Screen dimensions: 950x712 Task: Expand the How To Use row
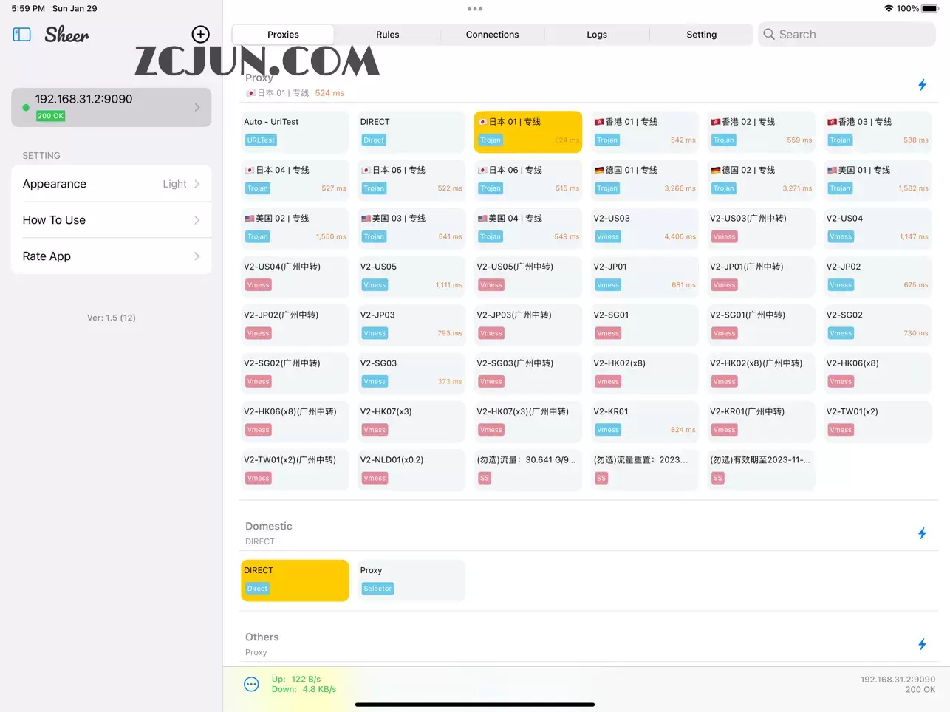coord(111,220)
